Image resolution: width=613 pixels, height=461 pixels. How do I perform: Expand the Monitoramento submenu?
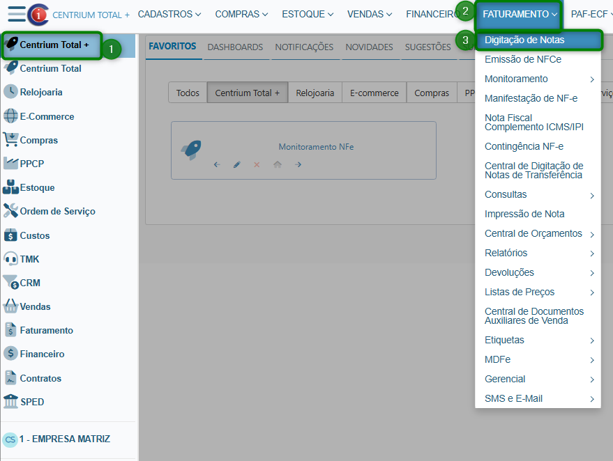(591, 79)
